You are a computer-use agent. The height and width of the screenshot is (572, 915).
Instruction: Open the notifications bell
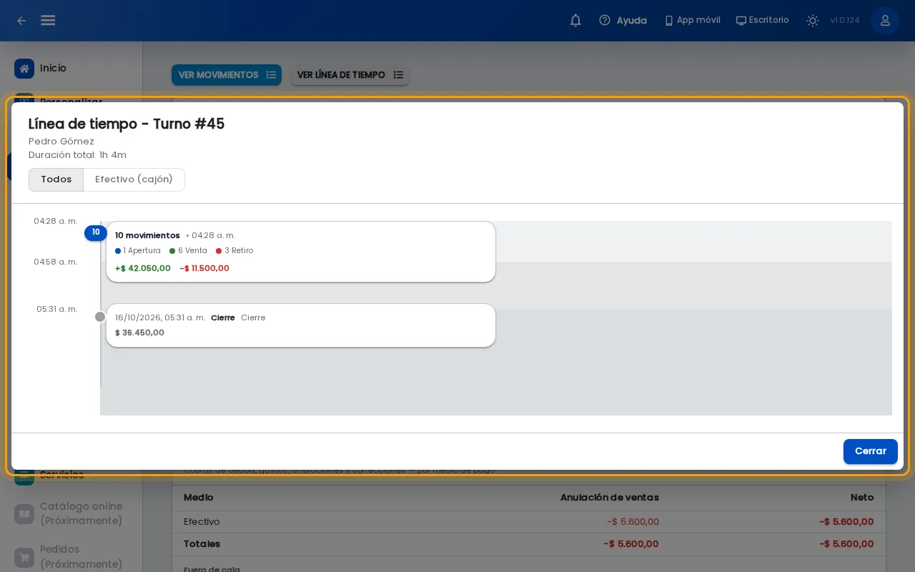[x=575, y=21]
